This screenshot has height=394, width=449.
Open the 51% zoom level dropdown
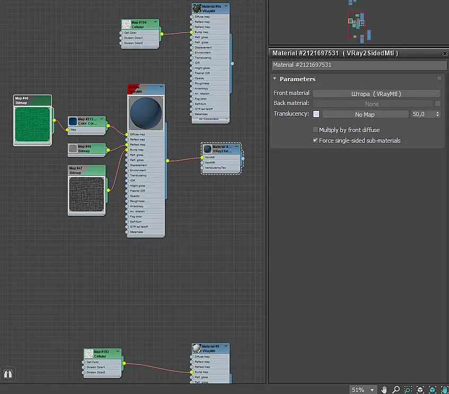(x=372, y=390)
